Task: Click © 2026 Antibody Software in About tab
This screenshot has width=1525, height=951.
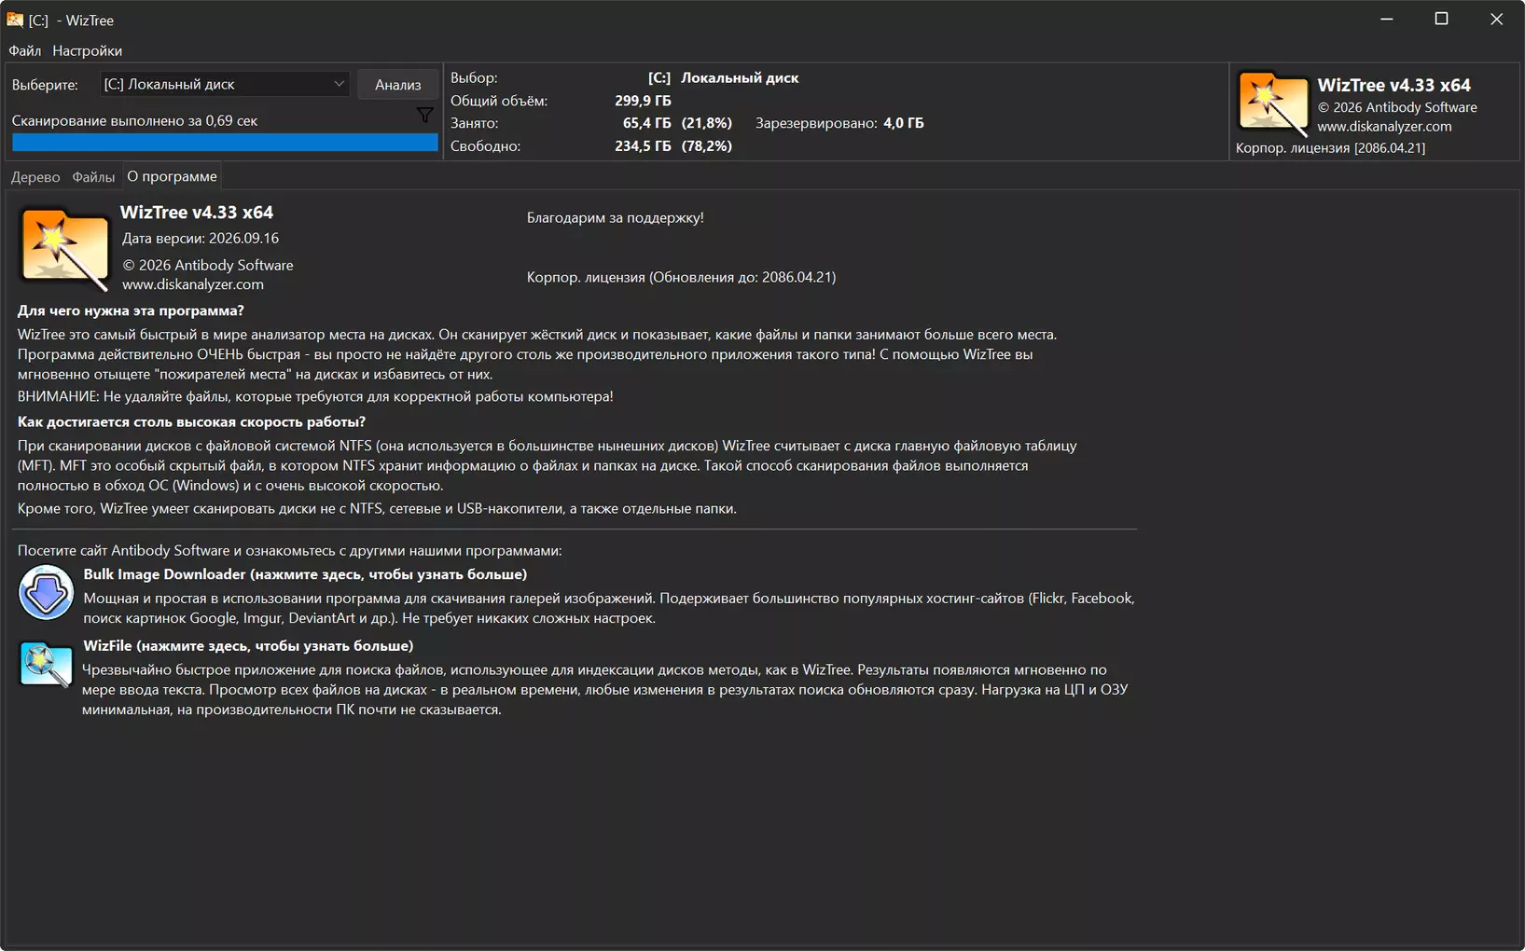Action: [x=208, y=266]
